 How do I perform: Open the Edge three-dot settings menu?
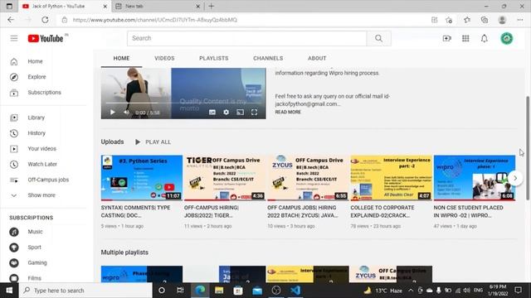pyautogui.click(x=520, y=20)
